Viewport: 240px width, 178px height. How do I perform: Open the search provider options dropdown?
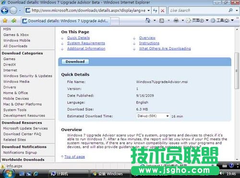pyautogui.click(x=237, y=11)
